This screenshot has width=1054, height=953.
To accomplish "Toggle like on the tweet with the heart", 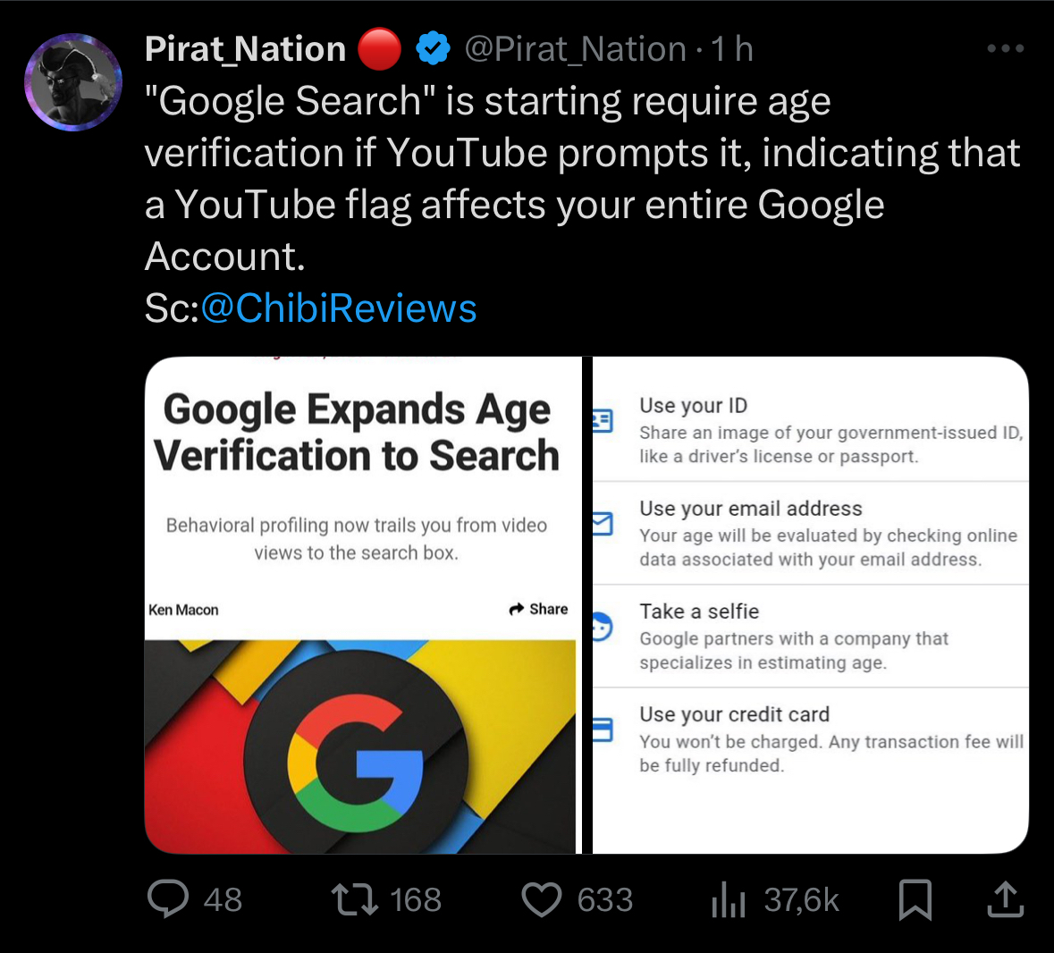I will point(542,900).
